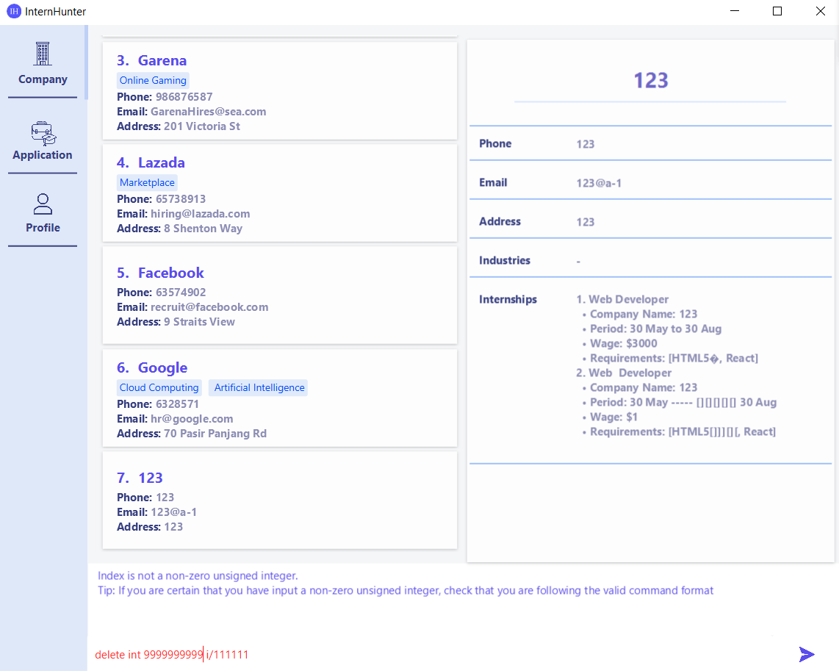Click hiring@lazada.com email text
The height and width of the screenshot is (671, 839).
200,213
